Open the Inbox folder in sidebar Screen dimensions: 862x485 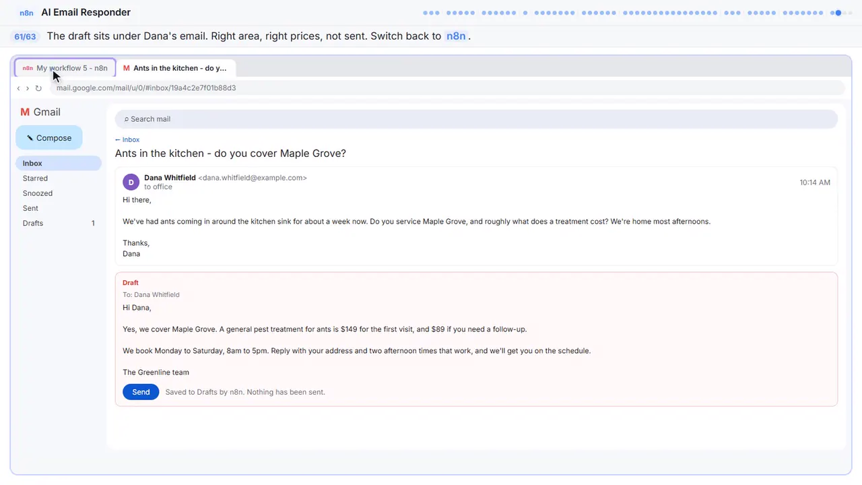coord(59,163)
